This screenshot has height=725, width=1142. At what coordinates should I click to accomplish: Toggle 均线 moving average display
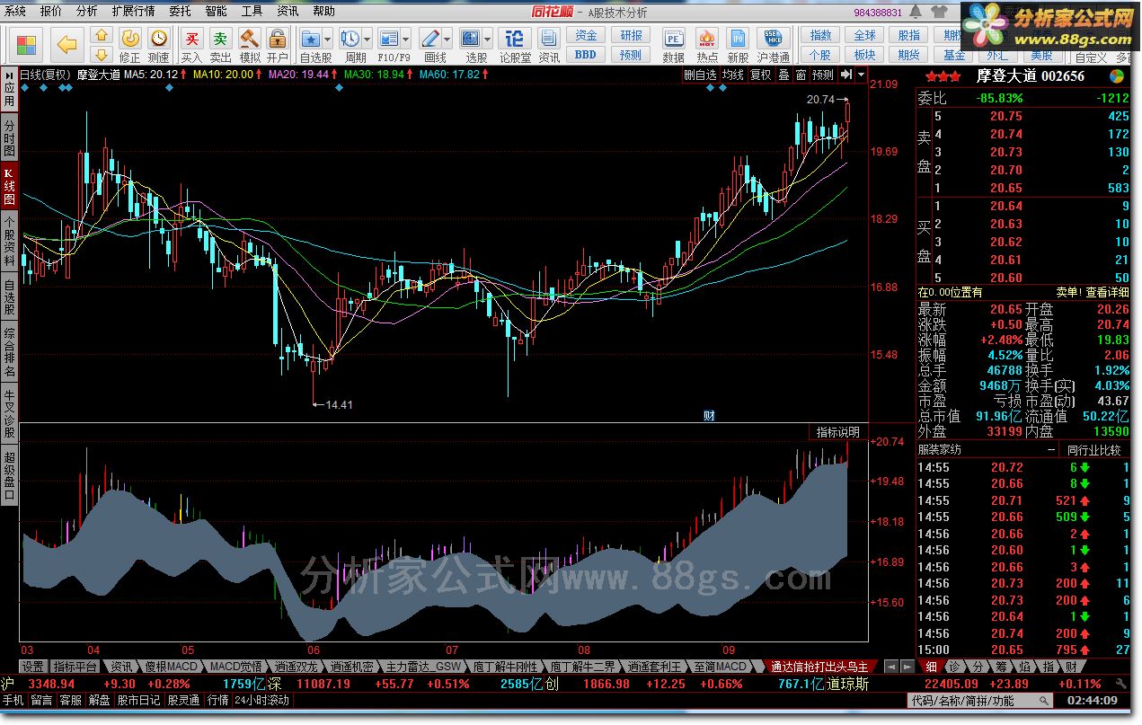pos(733,75)
